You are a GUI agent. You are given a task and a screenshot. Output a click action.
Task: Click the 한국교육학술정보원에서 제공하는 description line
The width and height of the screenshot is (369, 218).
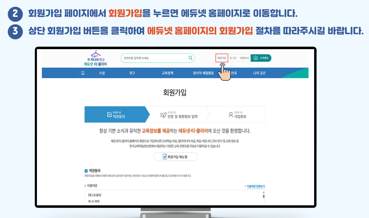[175, 146]
